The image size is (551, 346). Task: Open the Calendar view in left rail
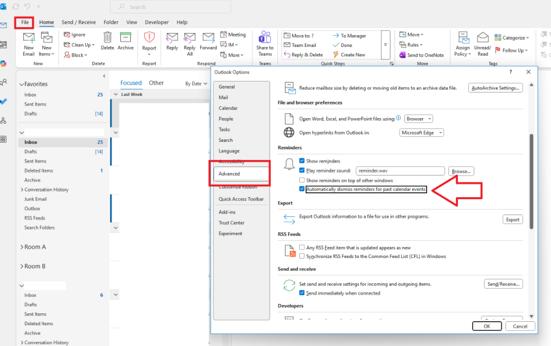[3, 44]
